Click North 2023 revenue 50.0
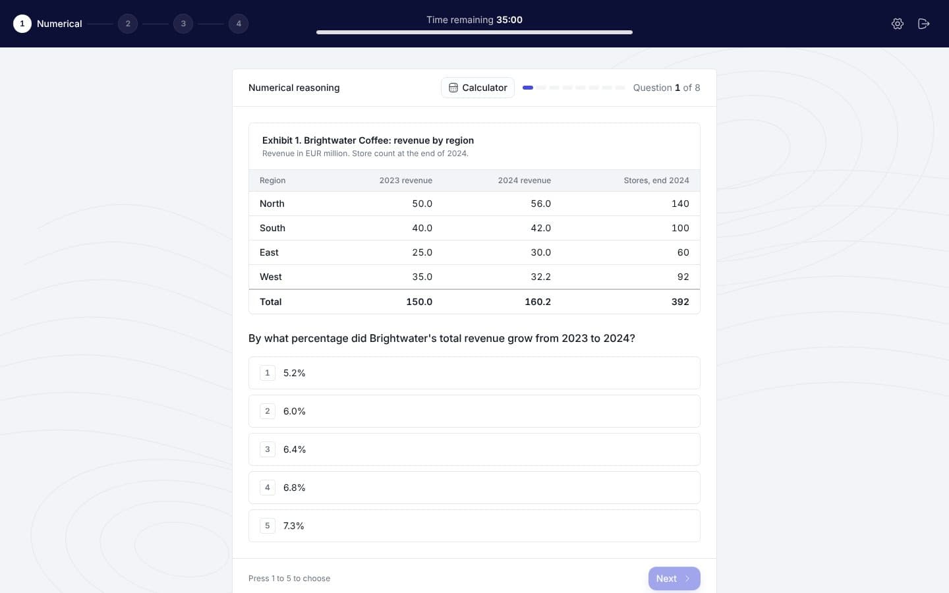The image size is (949, 593). coord(422,204)
